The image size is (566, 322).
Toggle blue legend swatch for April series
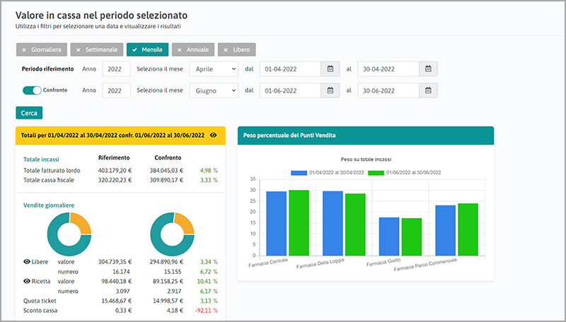[x=299, y=172]
